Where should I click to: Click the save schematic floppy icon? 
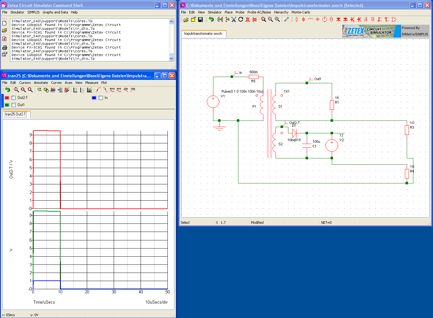pos(200,19)
